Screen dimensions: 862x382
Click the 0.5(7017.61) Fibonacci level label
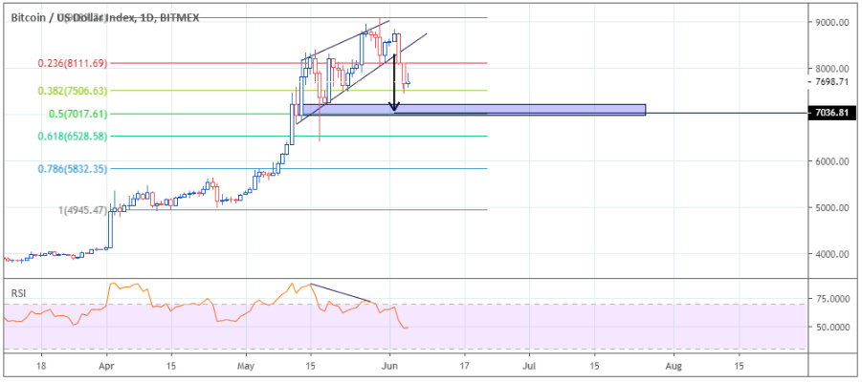click(x=77, y=114)
